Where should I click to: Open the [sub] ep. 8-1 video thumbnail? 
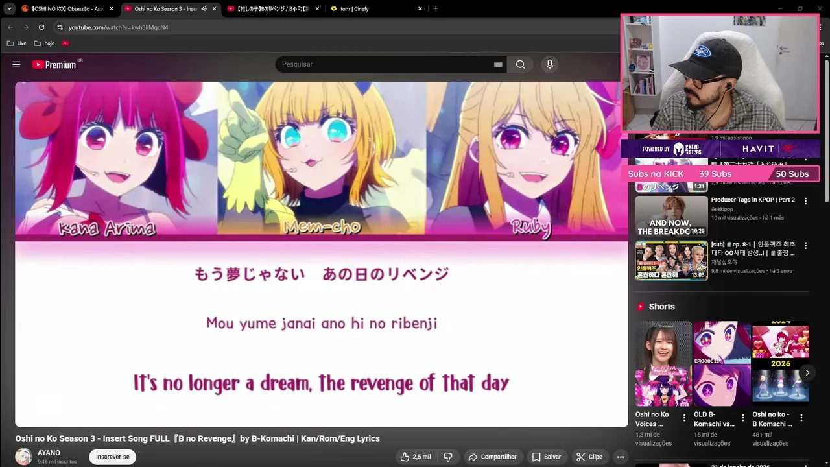click(x=671, y=260)
